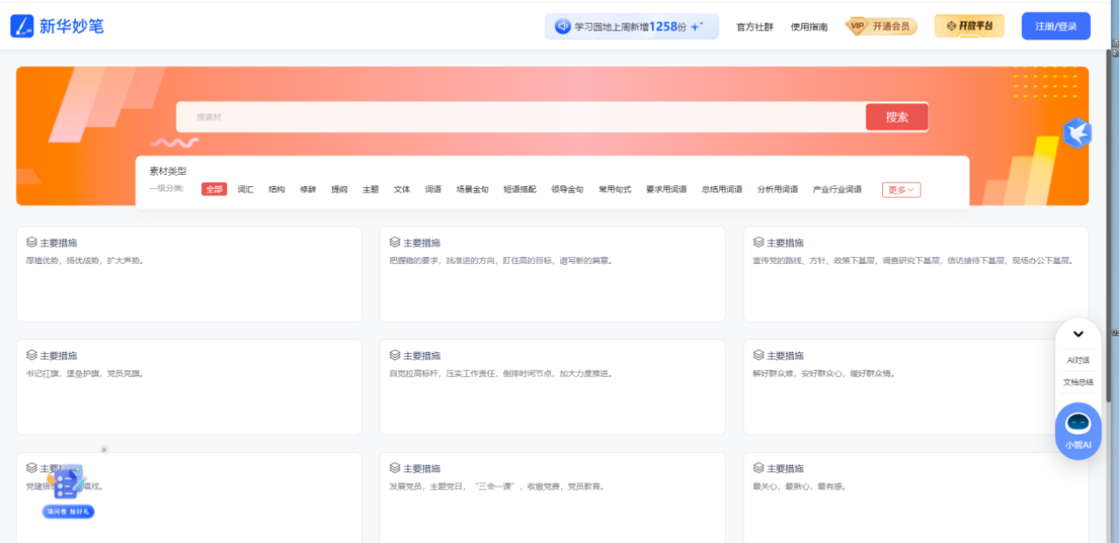Click the 注册/登录 button
The height and width of the screenshot is (543, 1119).
(x=1055, y=26)
